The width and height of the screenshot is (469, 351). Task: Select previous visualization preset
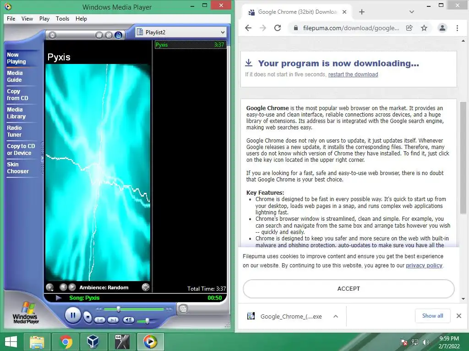63,287
